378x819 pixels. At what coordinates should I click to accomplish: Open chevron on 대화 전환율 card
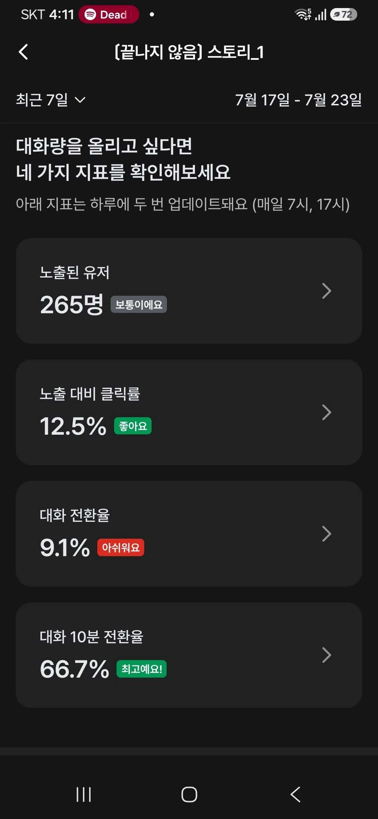[326, 534]
